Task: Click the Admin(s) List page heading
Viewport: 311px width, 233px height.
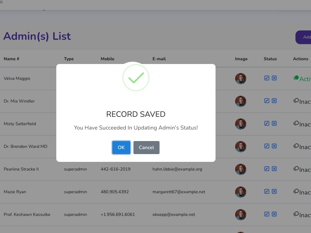Action: pos(37,36)
